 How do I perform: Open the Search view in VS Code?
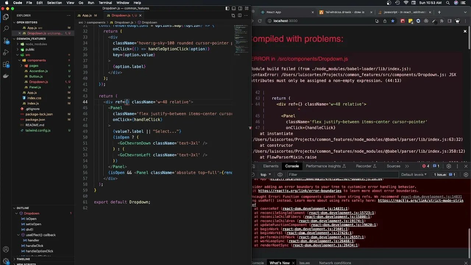click(x=6, y=28)
